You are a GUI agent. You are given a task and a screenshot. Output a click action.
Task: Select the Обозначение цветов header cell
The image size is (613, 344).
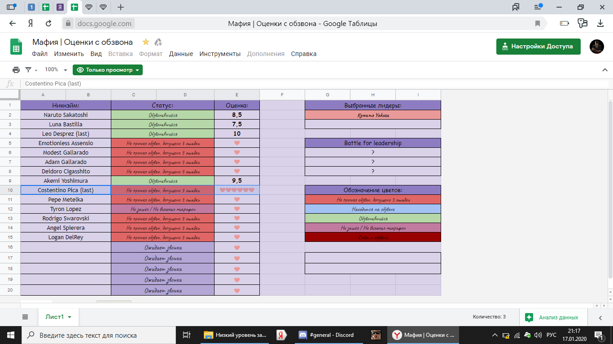pyautogui.click(x=373, y=190)
